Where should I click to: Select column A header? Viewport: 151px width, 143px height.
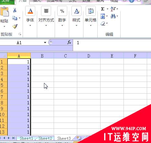pos(19,56)
